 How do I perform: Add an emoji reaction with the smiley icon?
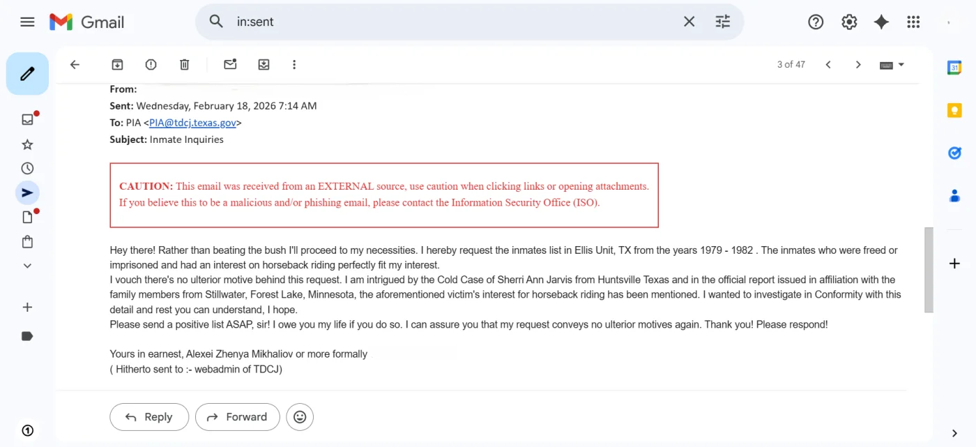(300, 416)
